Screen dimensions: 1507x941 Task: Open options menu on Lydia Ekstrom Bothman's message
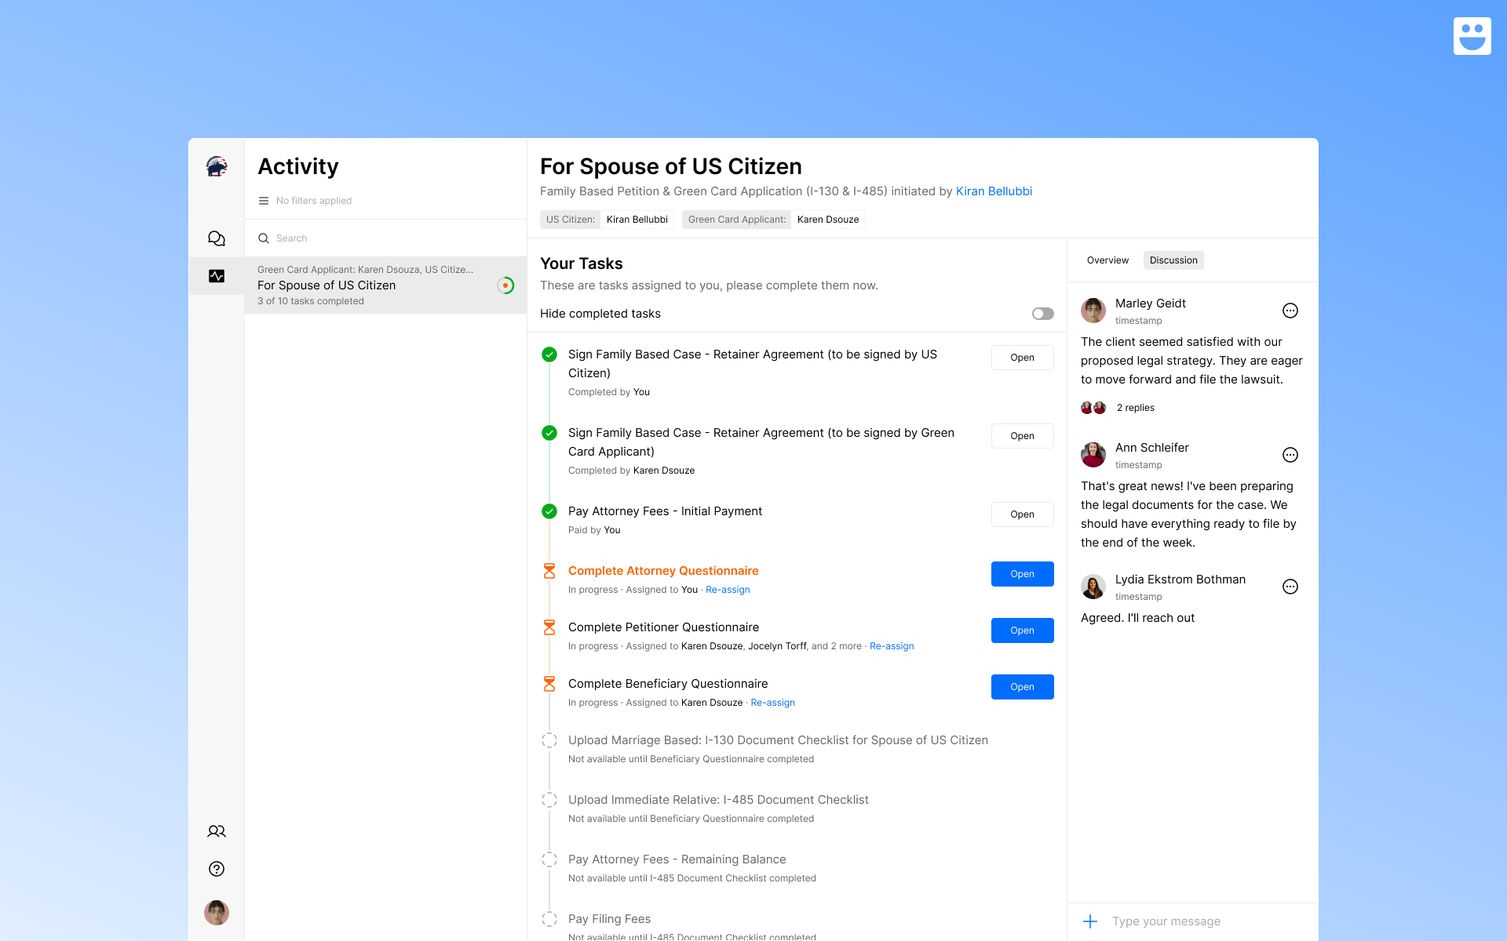point(1290,587)
